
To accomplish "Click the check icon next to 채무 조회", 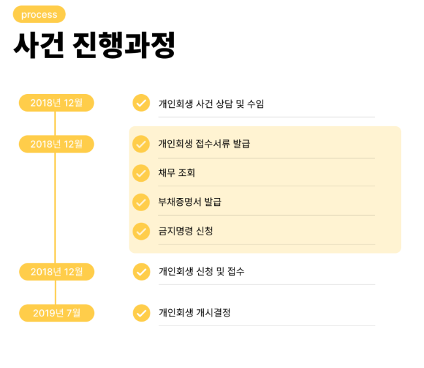I will (141, 173).
